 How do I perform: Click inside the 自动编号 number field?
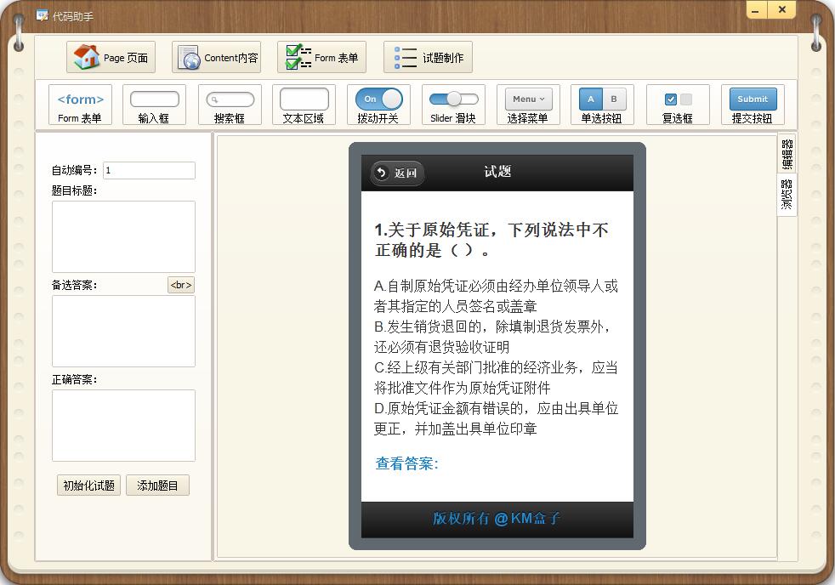click(x=150, y=170)
